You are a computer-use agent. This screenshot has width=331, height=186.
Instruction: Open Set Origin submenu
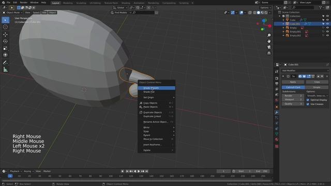(156, 98)
